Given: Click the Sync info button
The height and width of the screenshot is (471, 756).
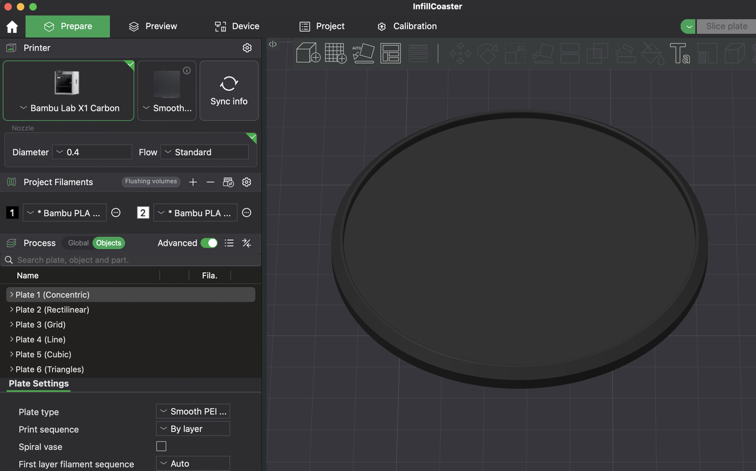Looking at the screenshot, I should click(229, 90).
